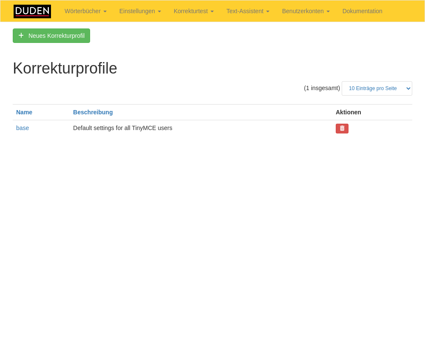425x340 pixels.
Task: Sort the table by the Name column
Action: [x=24, y=112]
